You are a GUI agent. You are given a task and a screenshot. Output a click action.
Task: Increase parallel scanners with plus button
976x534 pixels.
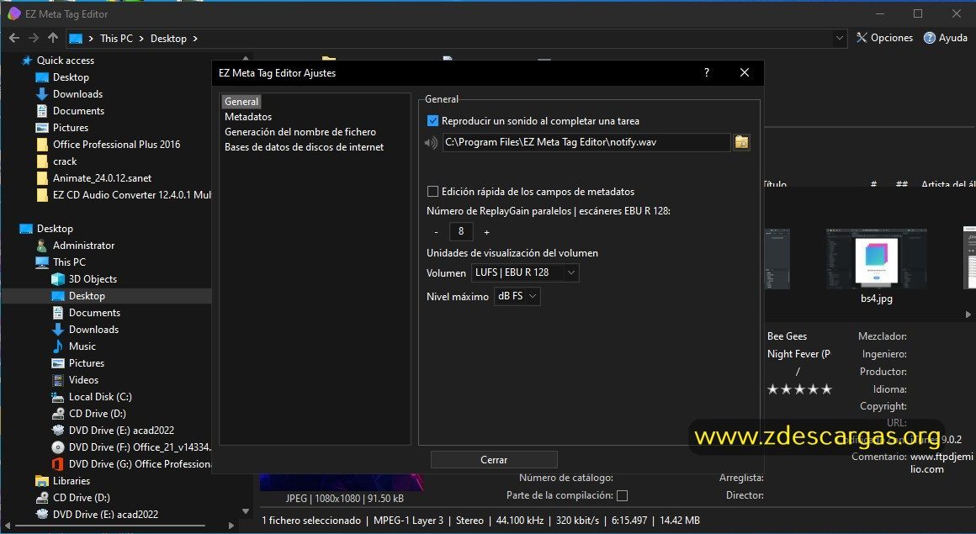click(487, 231)
